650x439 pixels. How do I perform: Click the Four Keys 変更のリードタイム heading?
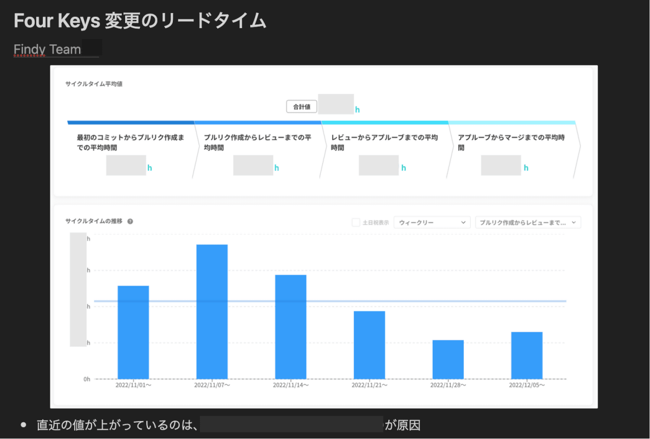[140, 21]
